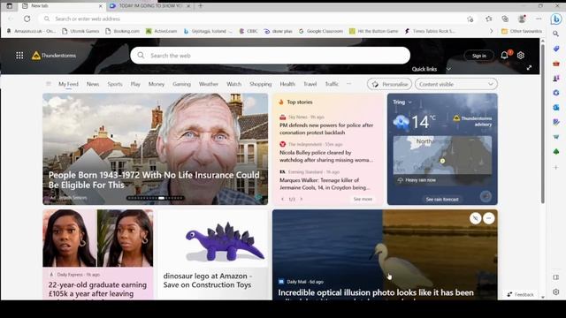Open the Booking.com favourite
This screenshot has width=566, height=318.
pos(122,32)
